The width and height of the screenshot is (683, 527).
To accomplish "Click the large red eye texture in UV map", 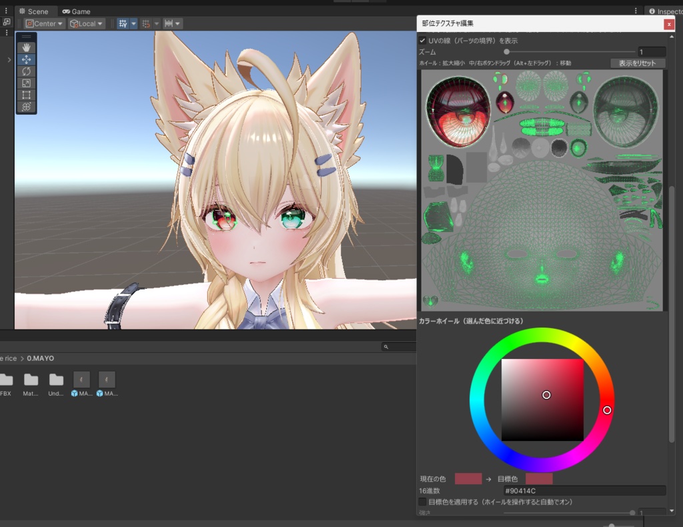I will pyautogui.click(x=458, y=112).
